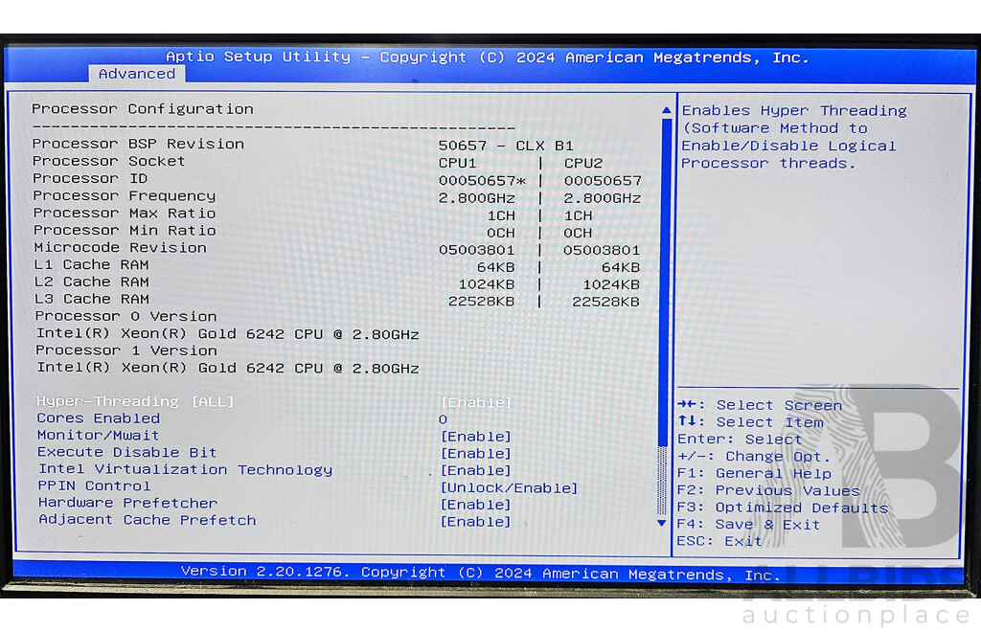Toggle Intel Virtualization Technology [Enable] value
Screen dimensions: 981x632
tap(476, 470)
